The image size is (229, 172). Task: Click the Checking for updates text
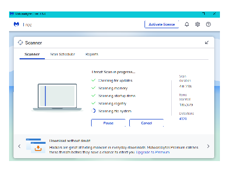(115, 81)
